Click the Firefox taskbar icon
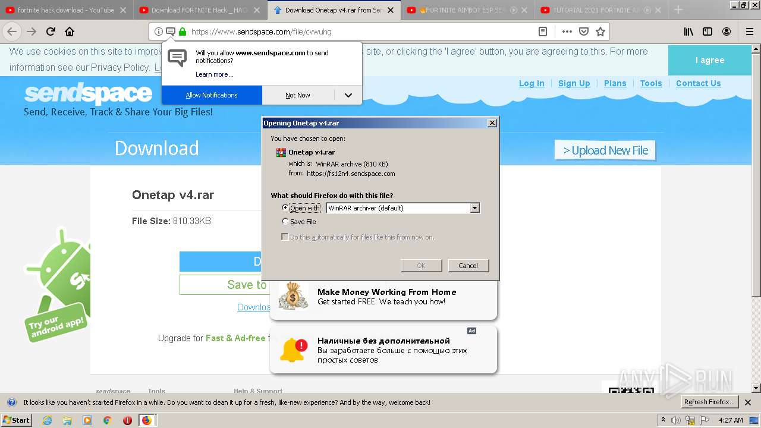Viewport: 761px width, 428px height. [146, 420]
